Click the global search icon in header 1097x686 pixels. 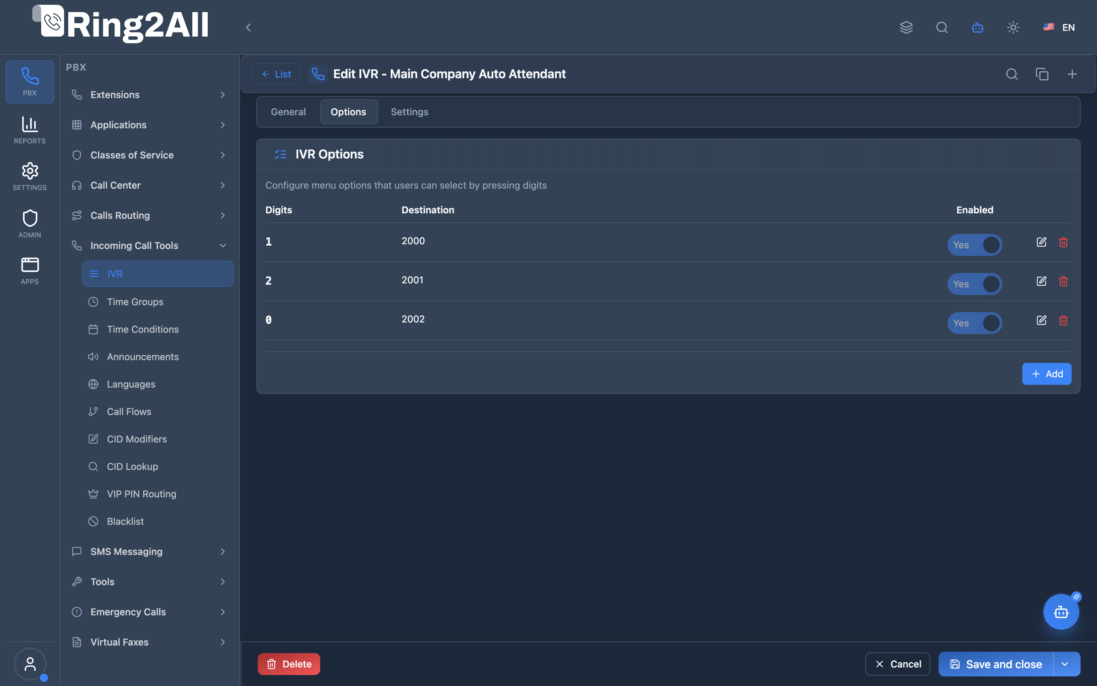tap(941, 28)
